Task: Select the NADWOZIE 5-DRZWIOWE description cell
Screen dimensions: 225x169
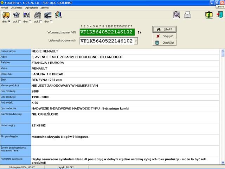Action: [x=125, y=109]
